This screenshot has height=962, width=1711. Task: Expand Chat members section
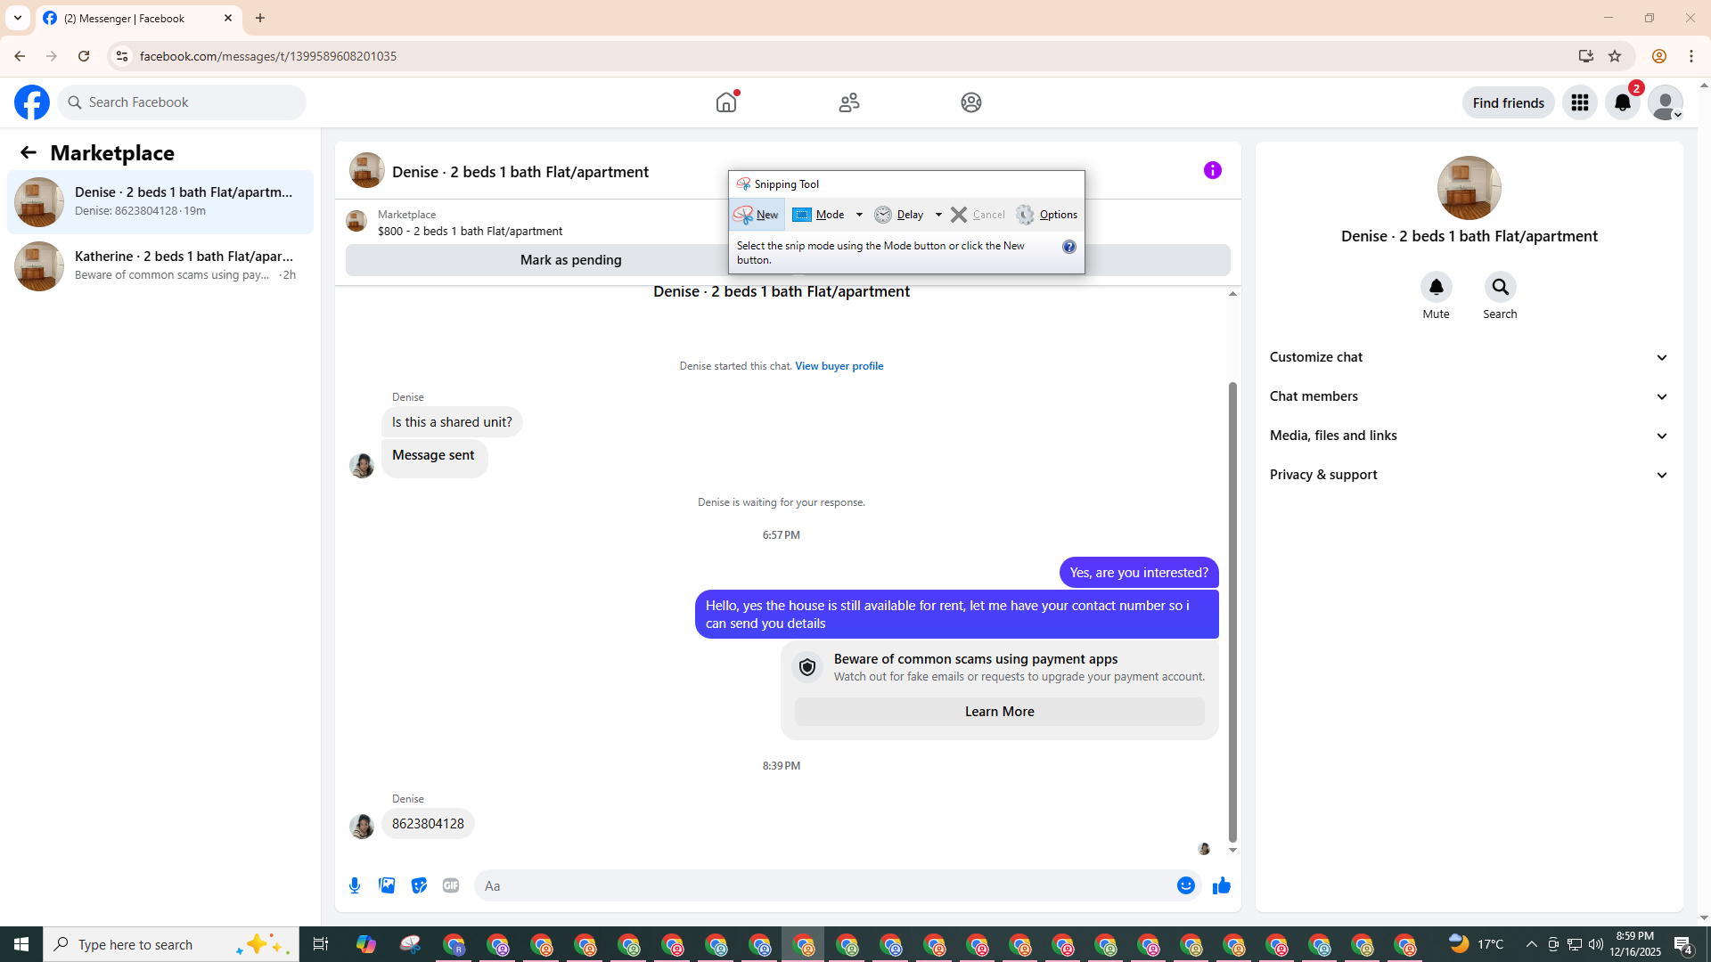point(1469,396)
